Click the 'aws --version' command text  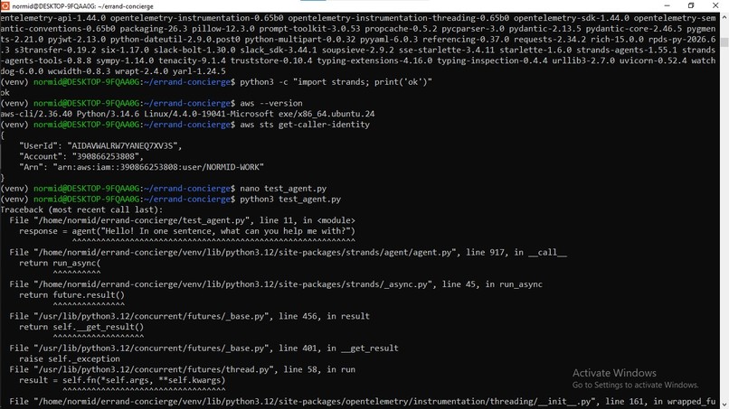(271, 103)
